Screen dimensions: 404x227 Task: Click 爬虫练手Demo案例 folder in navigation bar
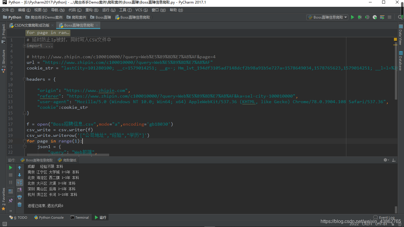[x=44, y=17]
